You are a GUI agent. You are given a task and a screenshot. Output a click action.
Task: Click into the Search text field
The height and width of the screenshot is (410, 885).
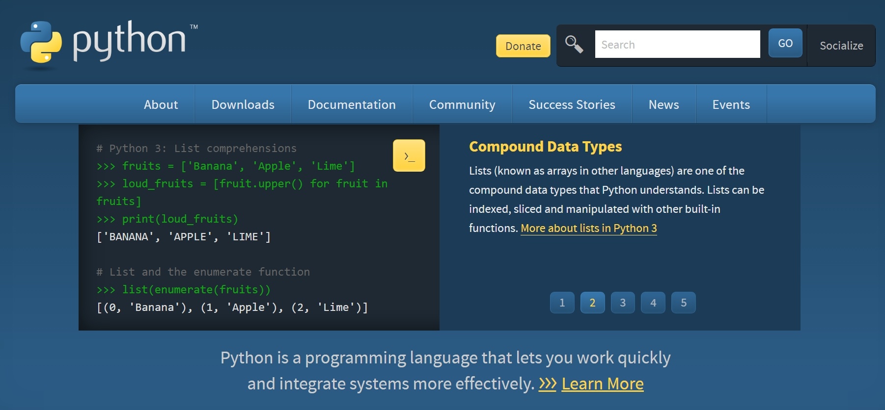click(x=677, y=45)
